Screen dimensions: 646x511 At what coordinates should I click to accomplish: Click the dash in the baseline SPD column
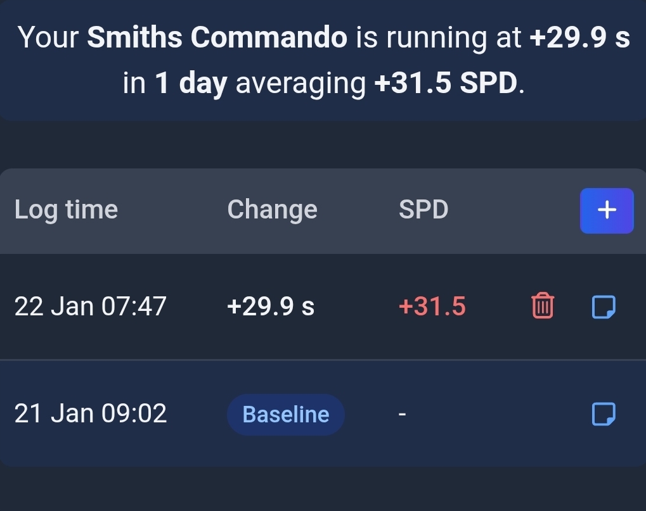tap(401, 415)
